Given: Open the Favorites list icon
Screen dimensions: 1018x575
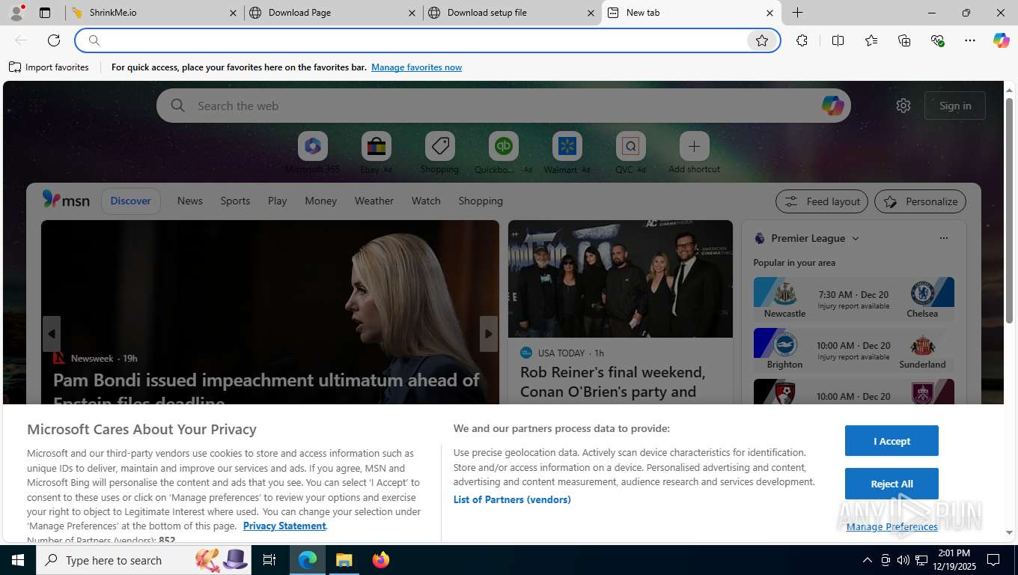Looking at the screenshot, I should click(x=871, y=40).
